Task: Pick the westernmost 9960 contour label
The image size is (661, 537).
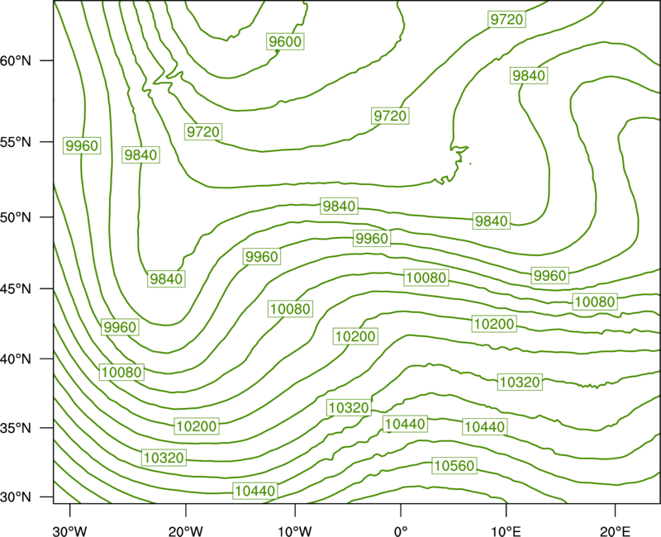Action: point(82,145)
